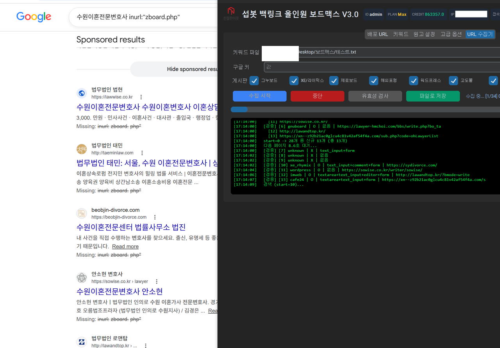Open the 수원이혼전문변호사 안소현 result link
Screen dimensions: 500x348
(x=120, y=291)
